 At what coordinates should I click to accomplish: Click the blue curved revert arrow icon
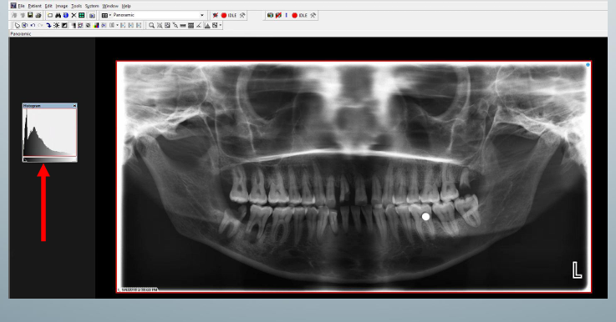click(48, 26)
